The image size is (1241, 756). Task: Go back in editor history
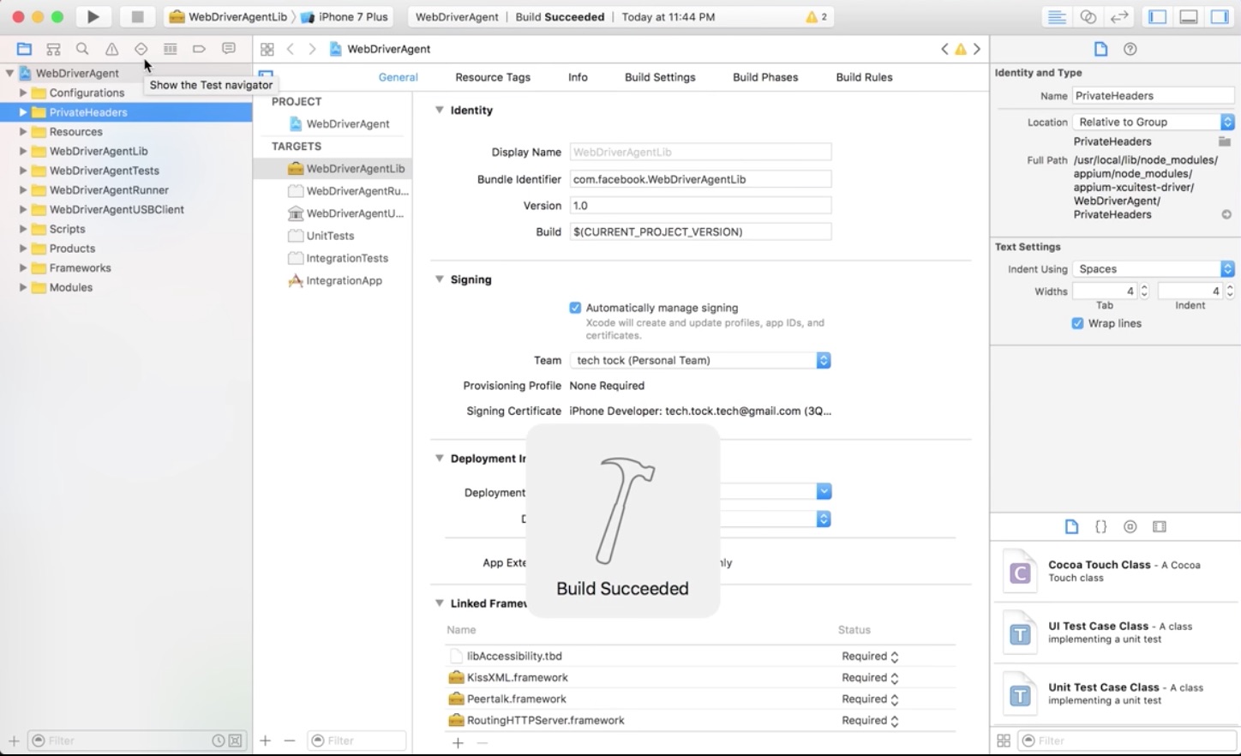(x=291, y=49)
